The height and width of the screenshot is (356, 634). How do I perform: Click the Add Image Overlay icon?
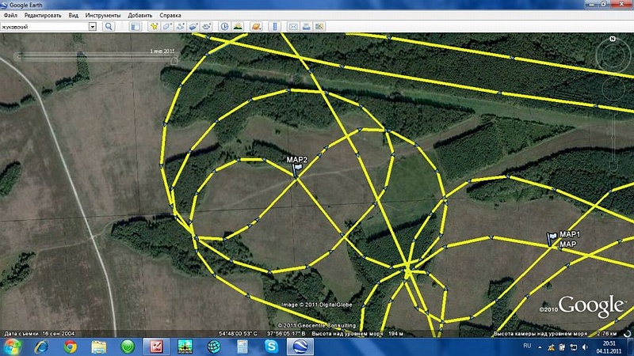click(x=193, y=26)
